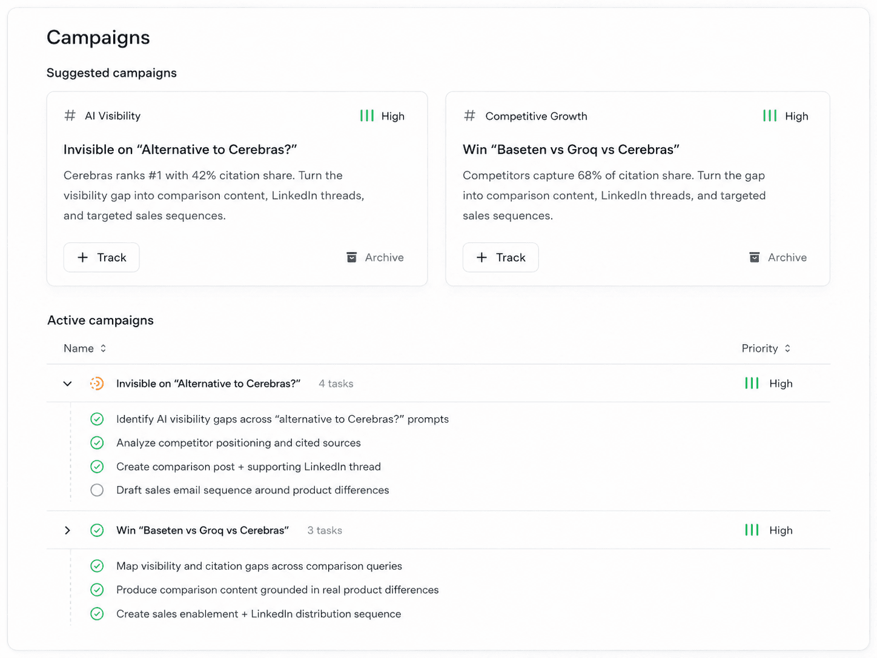This screenshot has width=877, height=658.
Task: Click description starting 'Cerebras ranks #1 with 42%'
Action: [214, 196]
